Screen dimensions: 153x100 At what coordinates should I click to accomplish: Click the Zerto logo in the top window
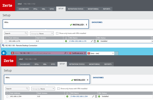coord(7,6)
